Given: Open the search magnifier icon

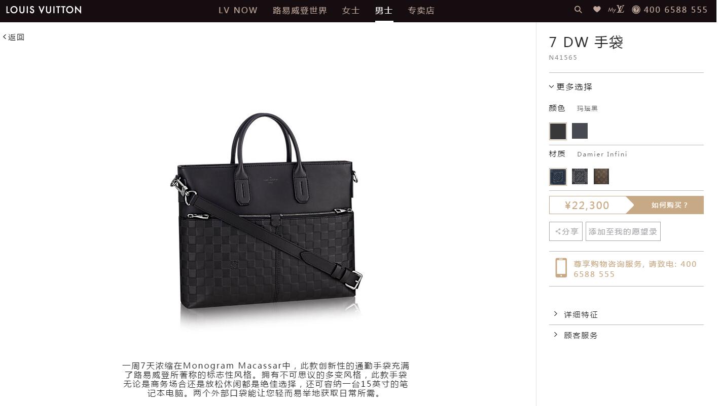Looking at the screenshot, I should coord(578,10).
